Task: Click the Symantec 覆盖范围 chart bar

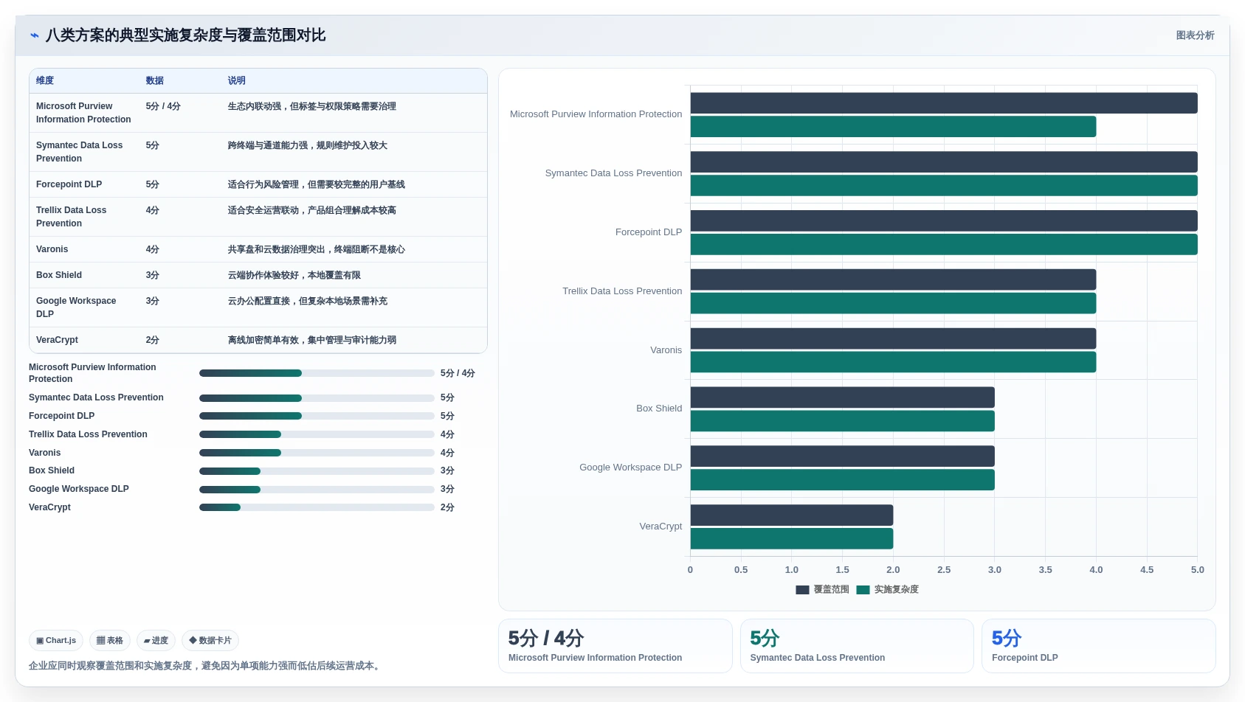Action: [944, 162]
